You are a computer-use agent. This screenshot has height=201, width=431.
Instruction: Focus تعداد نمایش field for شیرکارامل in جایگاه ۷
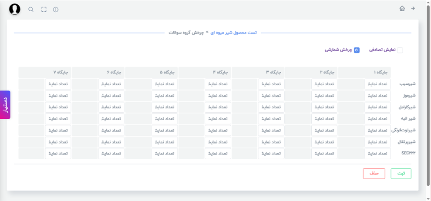[x=58, y=107]
